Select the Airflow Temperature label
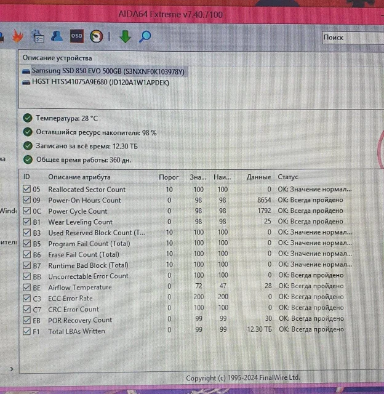Viewport: 384px width, 394px height. pos(80,287)
